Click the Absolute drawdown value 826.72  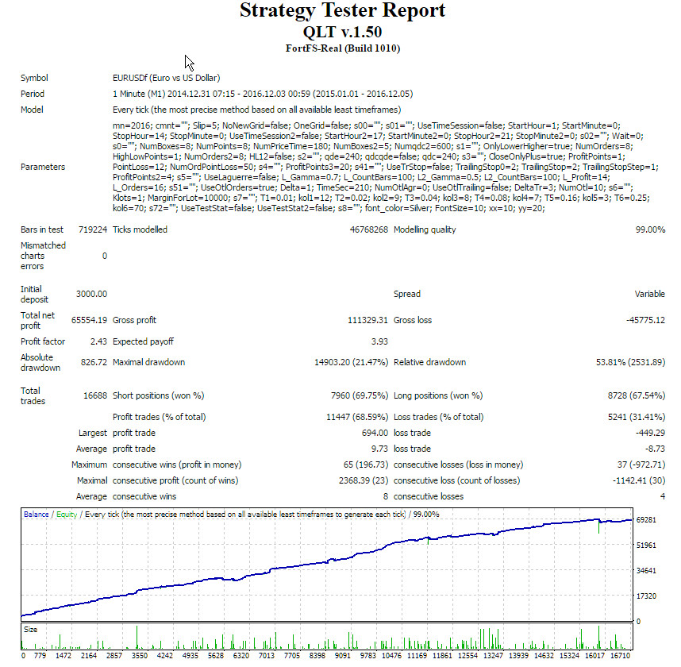94,362
